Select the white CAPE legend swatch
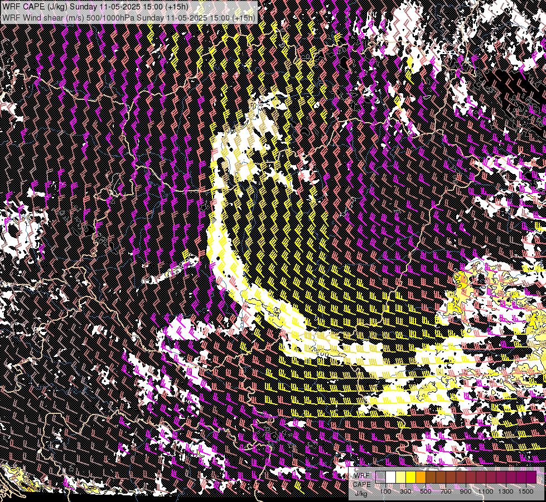The height and width of the screenshot is (502, 546). (391, 477)
